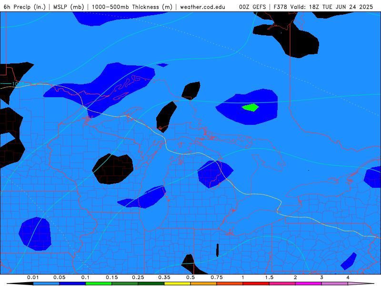Image resolution: width=381 pixels, height=286 pixels.
Task: Click the "00Z GEFS" model run text
Action: pos(252,7)
